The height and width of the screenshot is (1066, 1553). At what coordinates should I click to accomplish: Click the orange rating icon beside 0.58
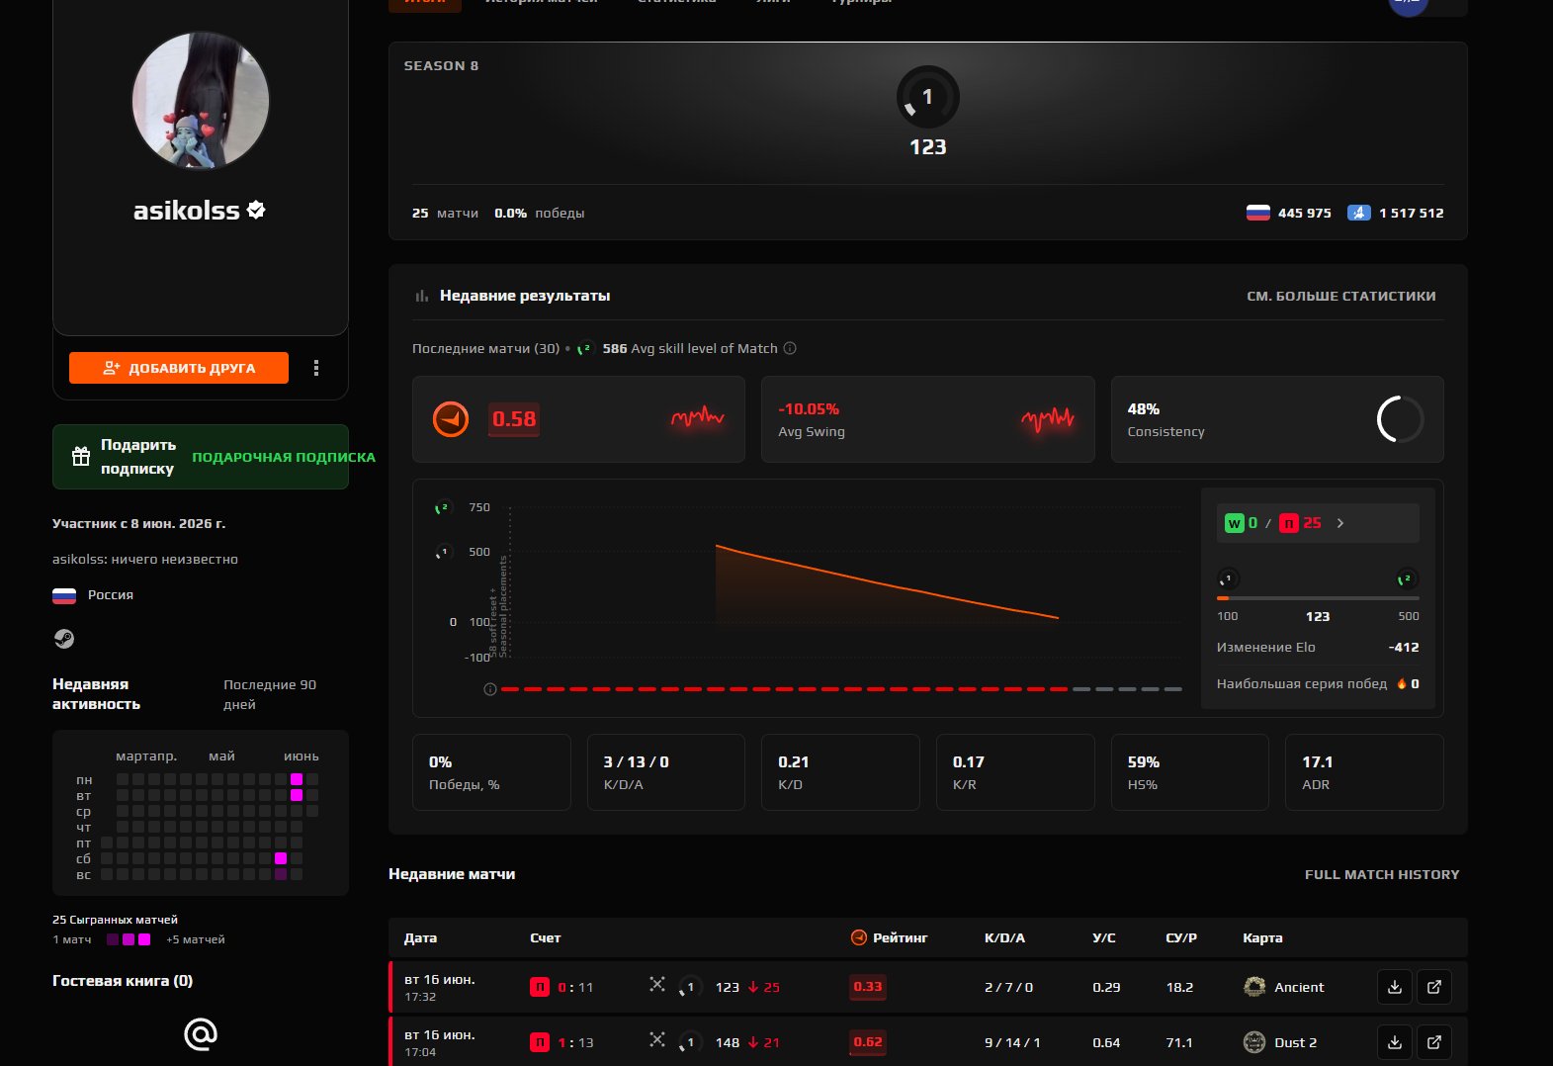click(451, 419)
